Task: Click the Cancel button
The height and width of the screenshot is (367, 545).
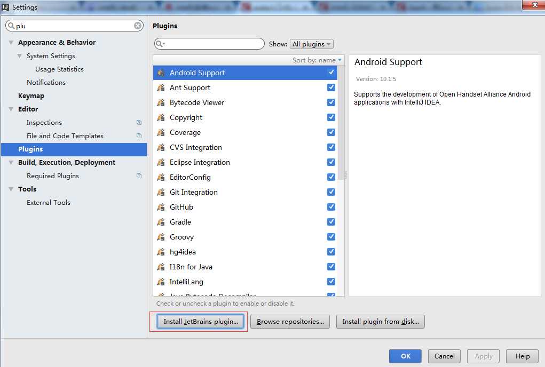Action: [x=444, y=356]
